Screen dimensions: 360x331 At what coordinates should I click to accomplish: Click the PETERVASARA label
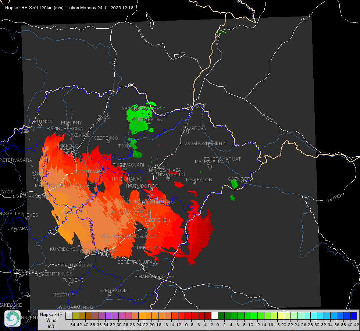coord(16,160)
